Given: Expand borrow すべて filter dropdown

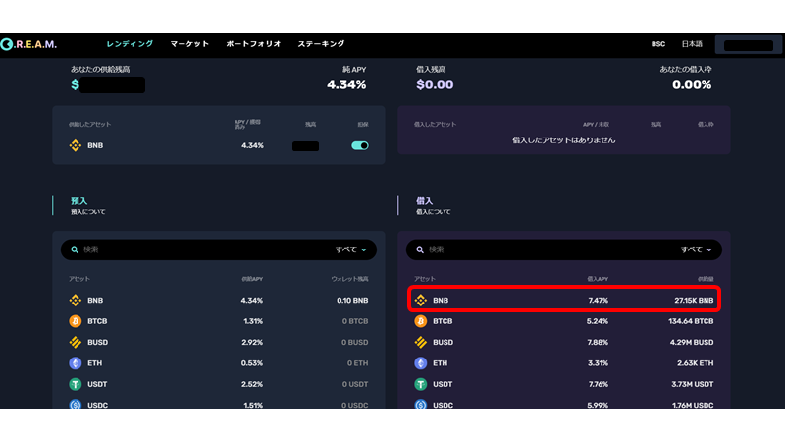Looking at the screenshot, I should tap(697, 249).
